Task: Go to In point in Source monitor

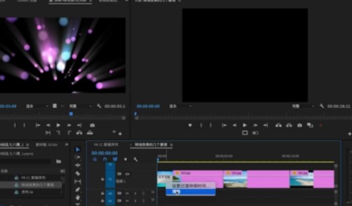Action: point(38,125)
